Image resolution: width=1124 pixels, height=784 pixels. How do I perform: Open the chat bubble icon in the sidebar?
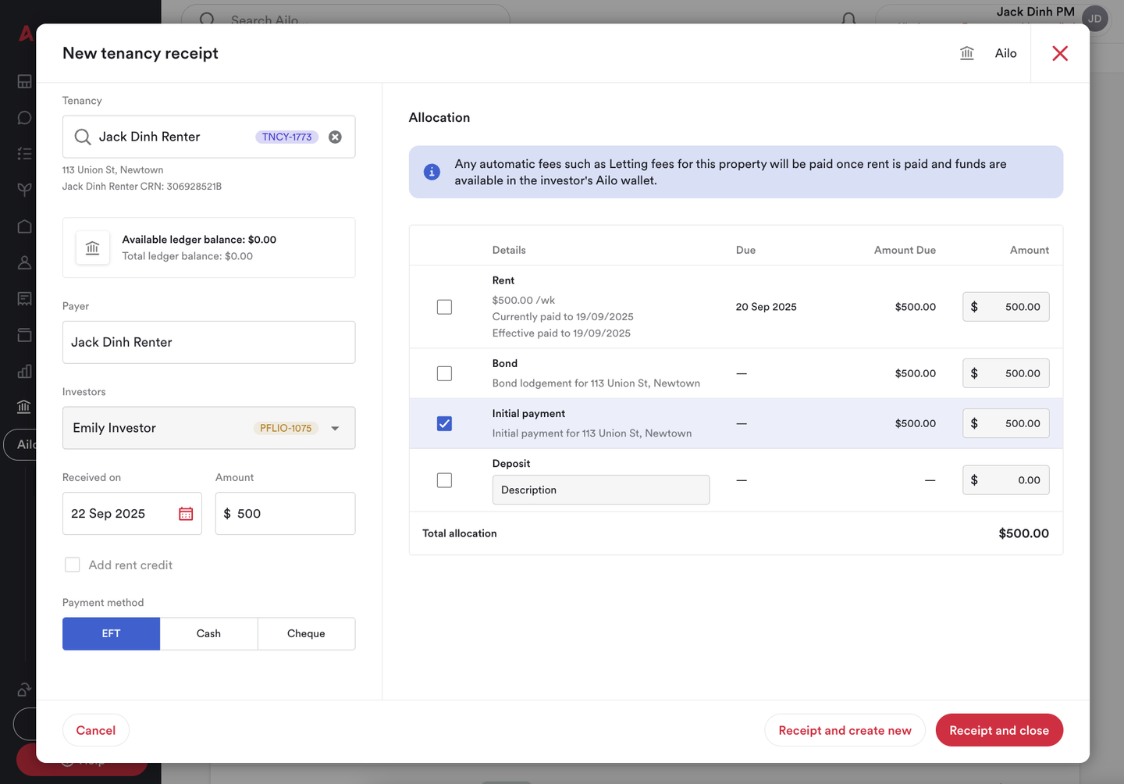pyautogui.click(x=24, y=118)
